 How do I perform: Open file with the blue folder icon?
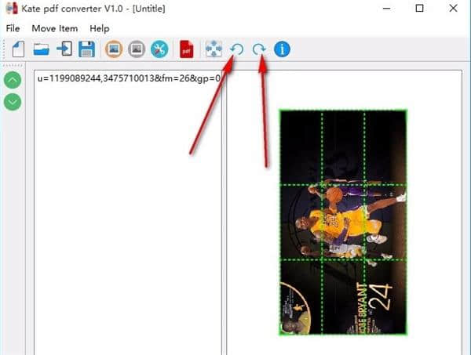pos(42,49)
